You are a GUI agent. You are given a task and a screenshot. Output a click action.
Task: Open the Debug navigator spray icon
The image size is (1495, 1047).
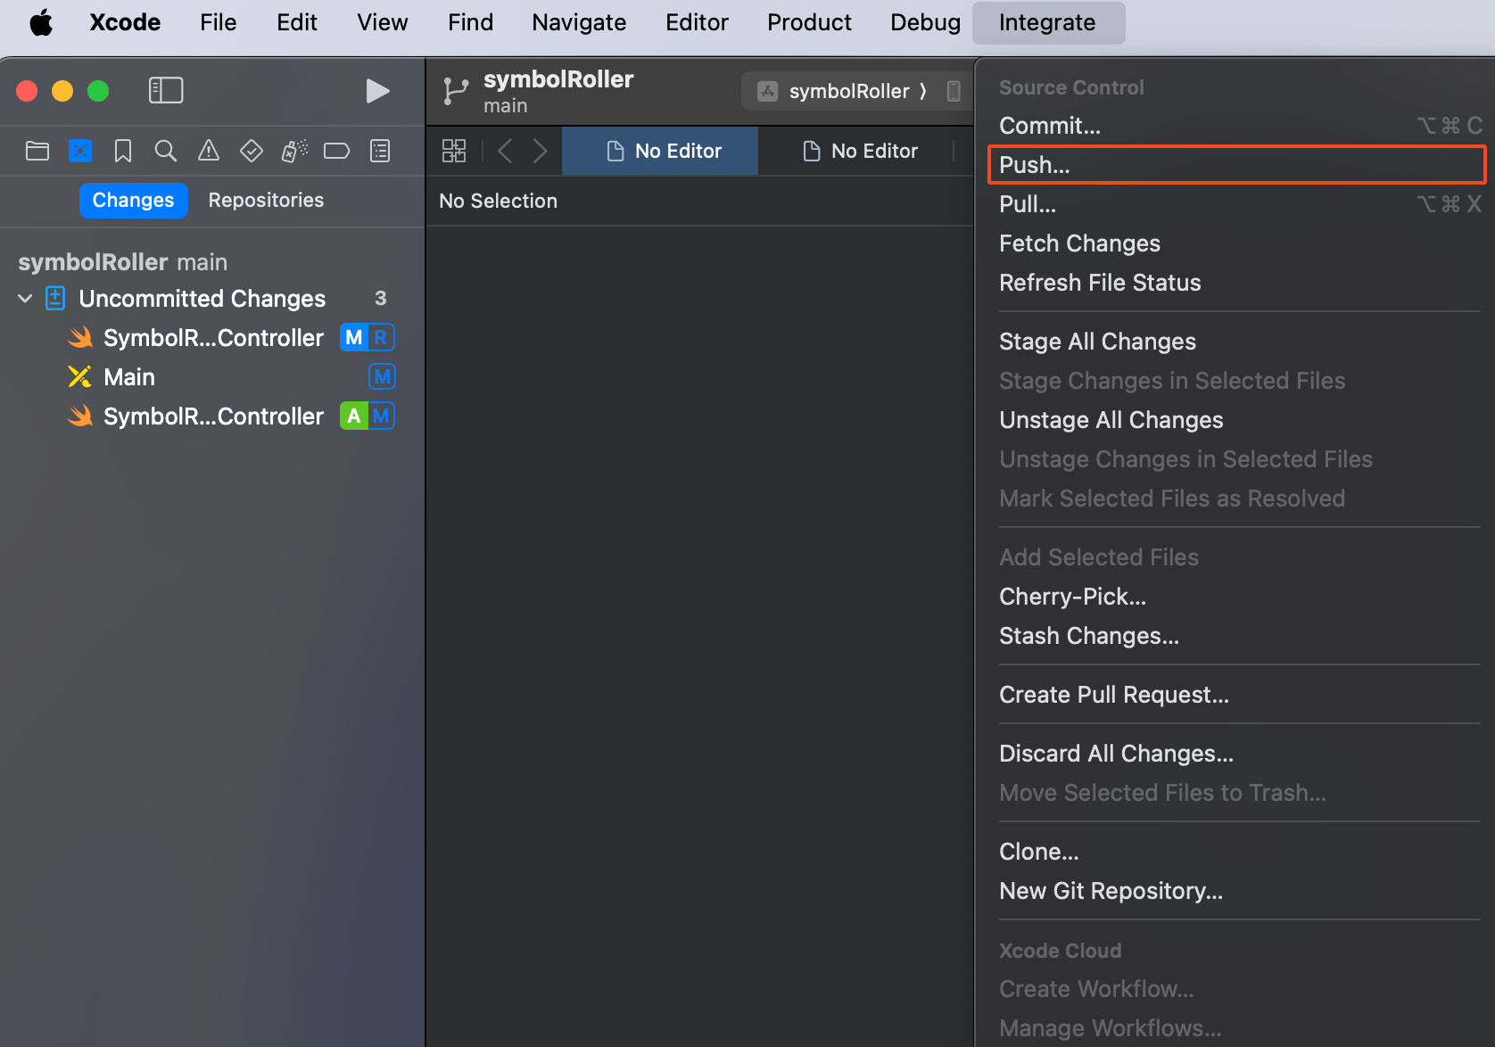tap(294, 151)
